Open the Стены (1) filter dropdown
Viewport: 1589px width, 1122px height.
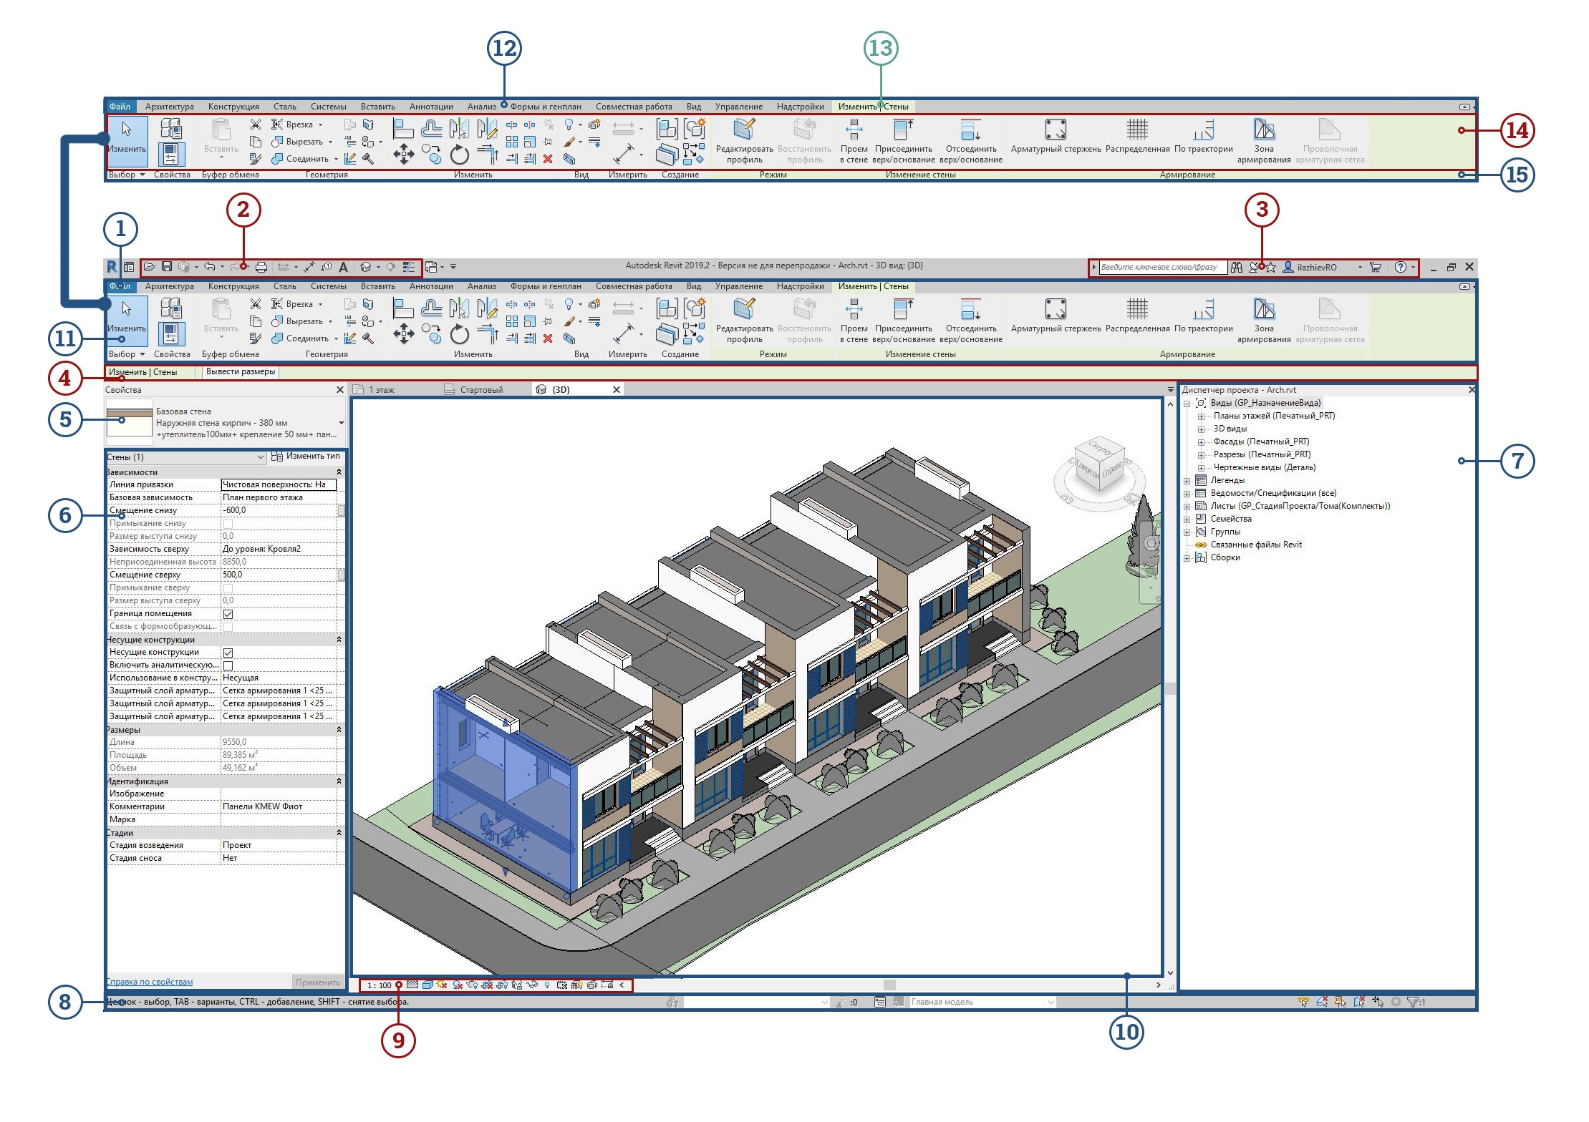coord(261,457)
